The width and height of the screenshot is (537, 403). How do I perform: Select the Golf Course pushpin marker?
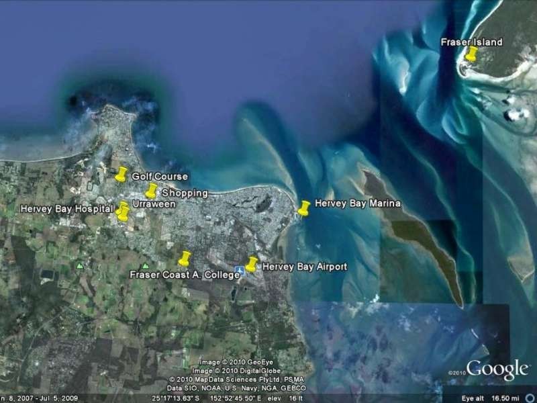click(x=121, y=175)
